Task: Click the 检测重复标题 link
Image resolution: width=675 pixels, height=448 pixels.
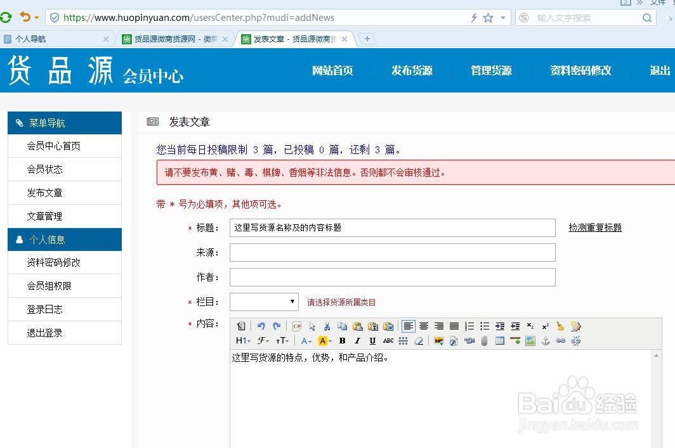Action: coord(595,227)
